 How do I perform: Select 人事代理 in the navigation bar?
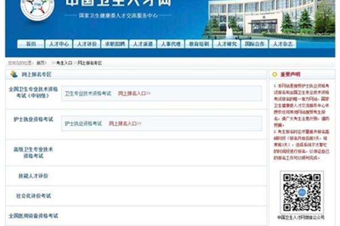[x=171, y=44]
